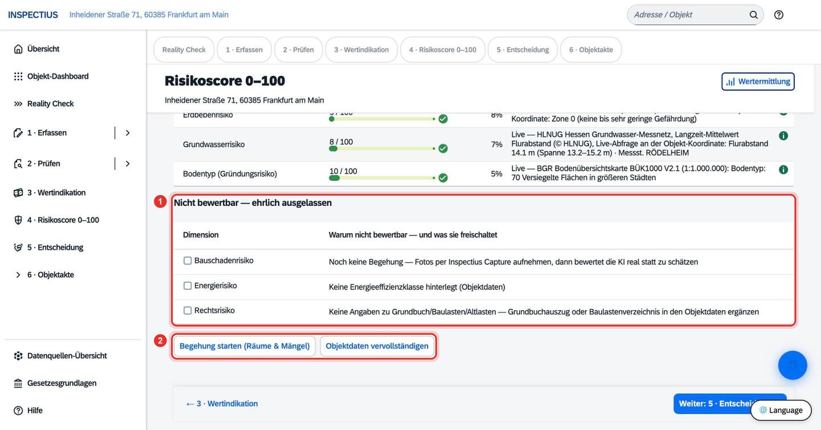Continue with Weiter: 5 · Entscheidung button
Screen dimensions: 821x430
tap(730, 404)
